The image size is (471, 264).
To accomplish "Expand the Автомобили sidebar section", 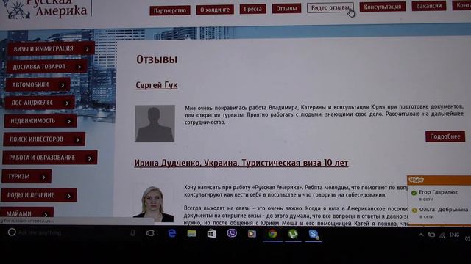I will 38,85.
